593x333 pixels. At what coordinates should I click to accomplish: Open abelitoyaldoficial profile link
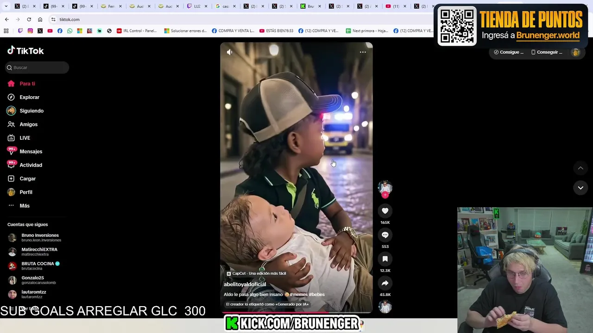[245, 284]
